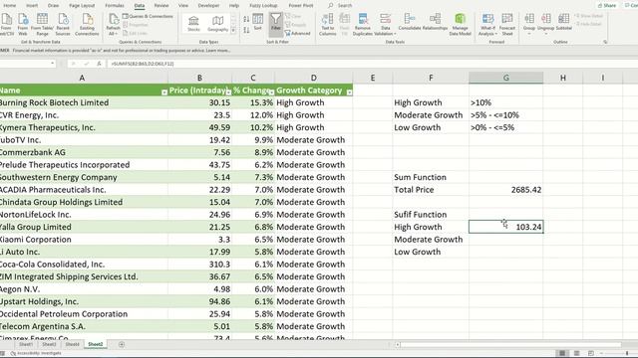Screen dimensions: 638x358
Task: Switch to Page Layout view icon
Action: [576, 353]
